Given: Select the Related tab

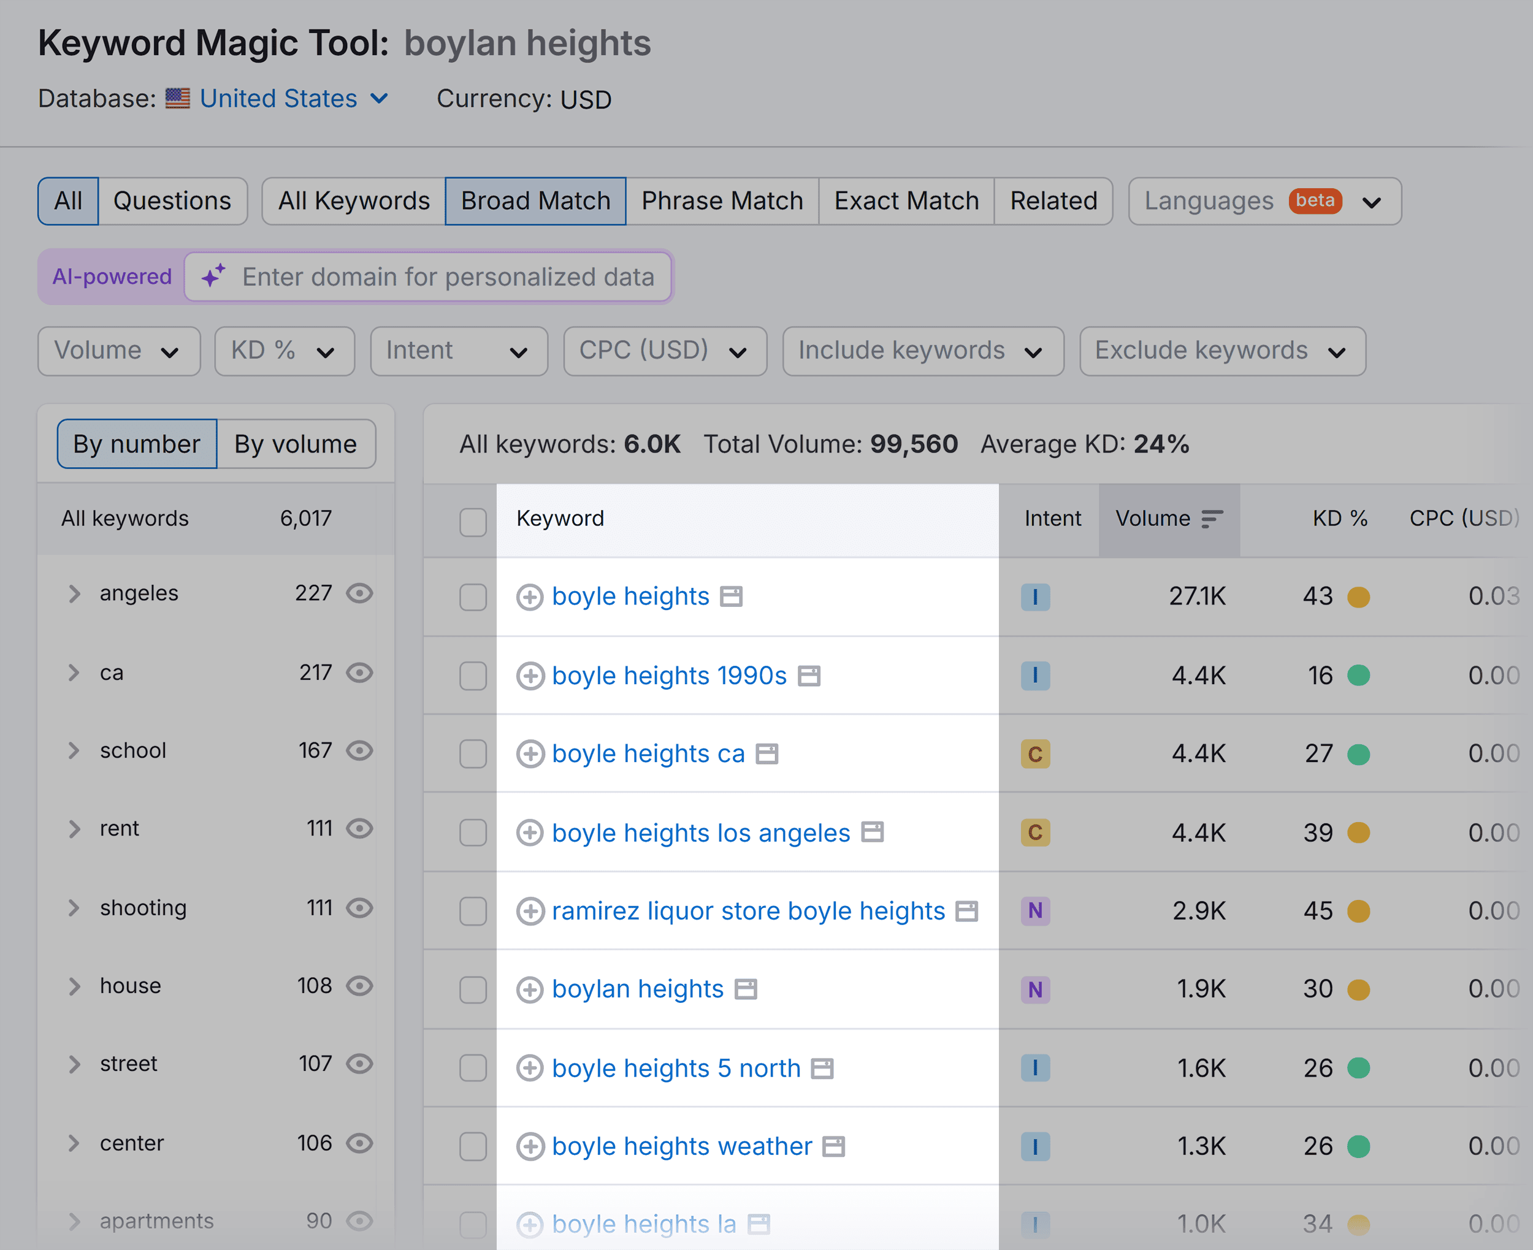Looking at the screenshot, I should (x=1053, y=201).
